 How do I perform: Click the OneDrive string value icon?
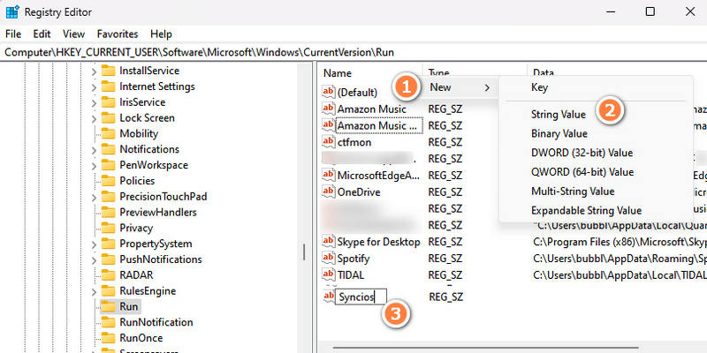[329, 192]
